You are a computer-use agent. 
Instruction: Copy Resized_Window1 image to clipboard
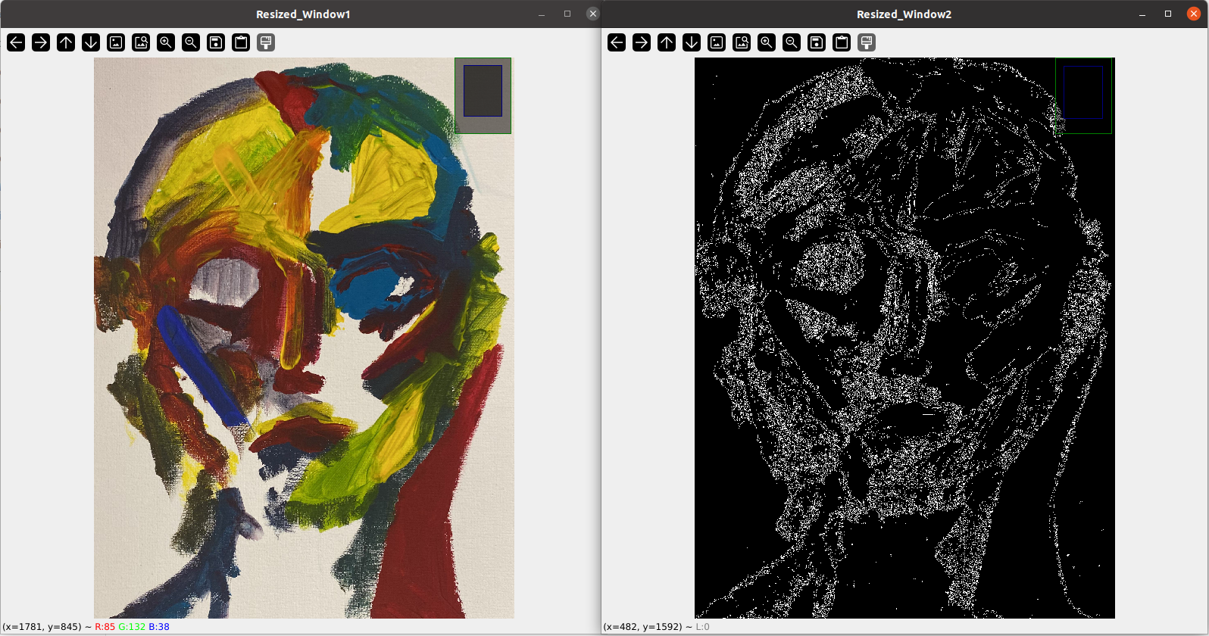pyautogui.click(x=241, y=42)
